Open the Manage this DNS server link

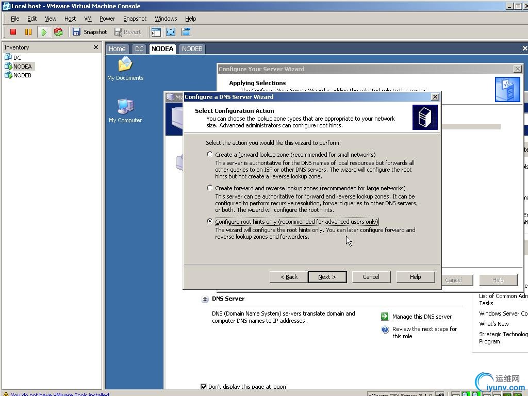point(422,317)
